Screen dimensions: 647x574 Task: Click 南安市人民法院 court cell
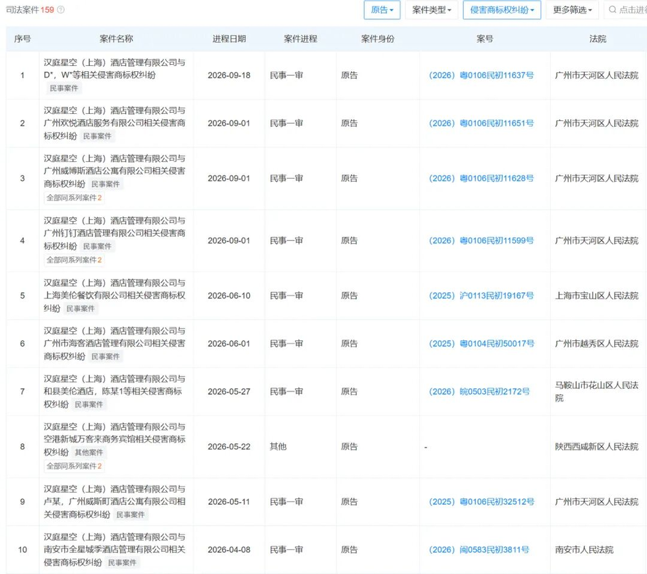584,549
